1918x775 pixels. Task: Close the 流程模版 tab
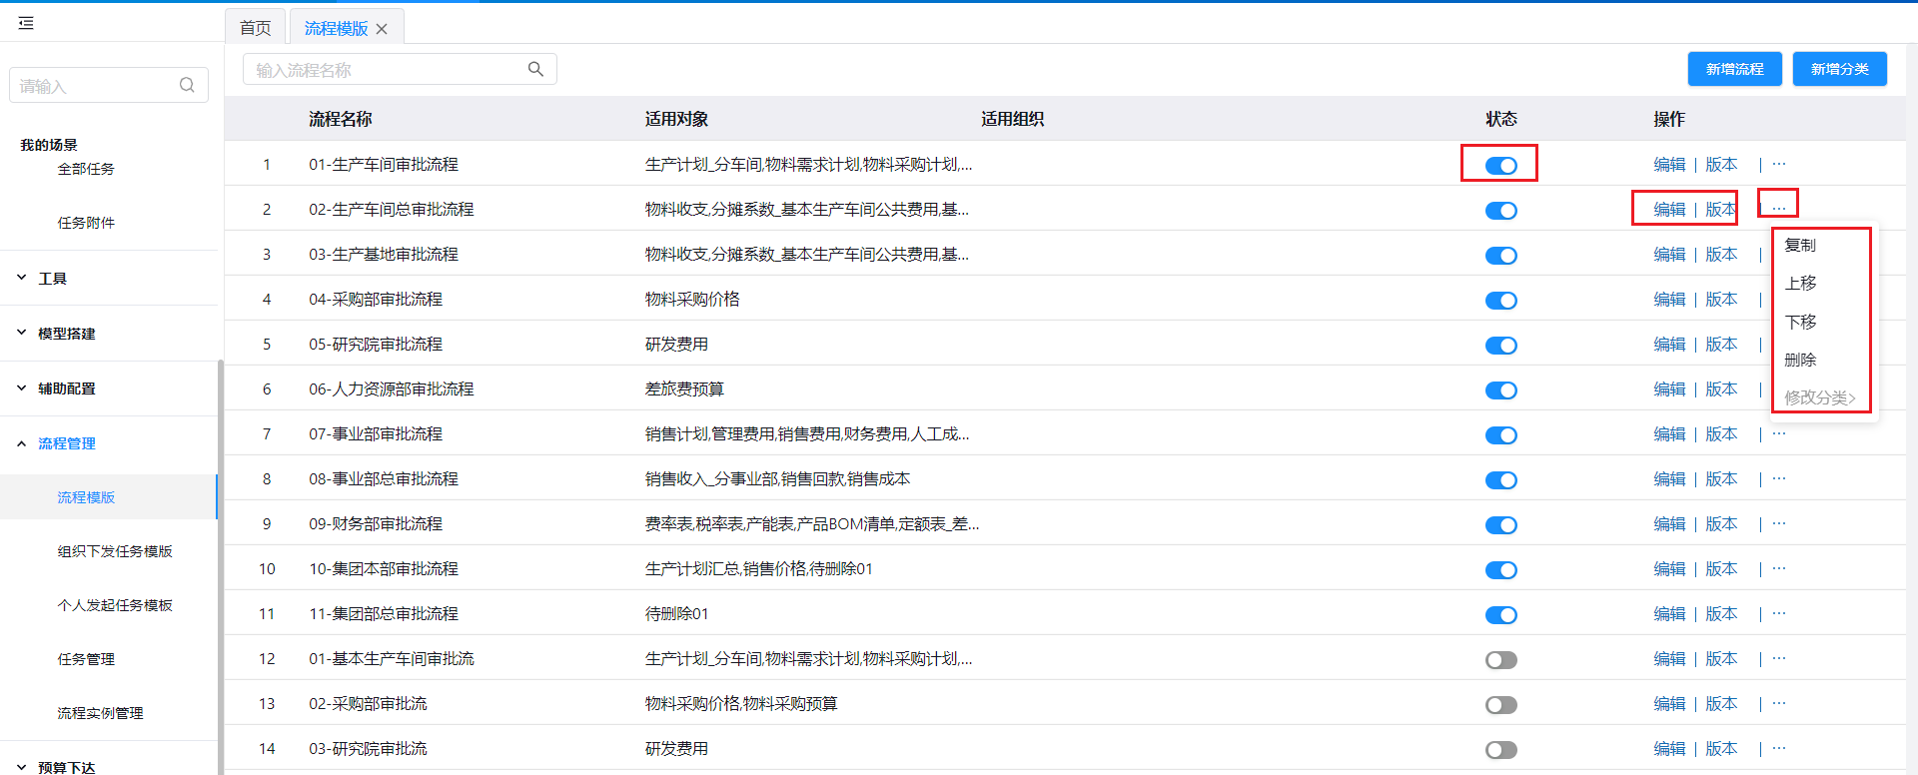382,29
